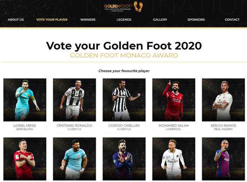The width and height of the screenshot is (247, 182).
Task: Vote for the Mohamed Salah picture
Action: click(174, 100)
